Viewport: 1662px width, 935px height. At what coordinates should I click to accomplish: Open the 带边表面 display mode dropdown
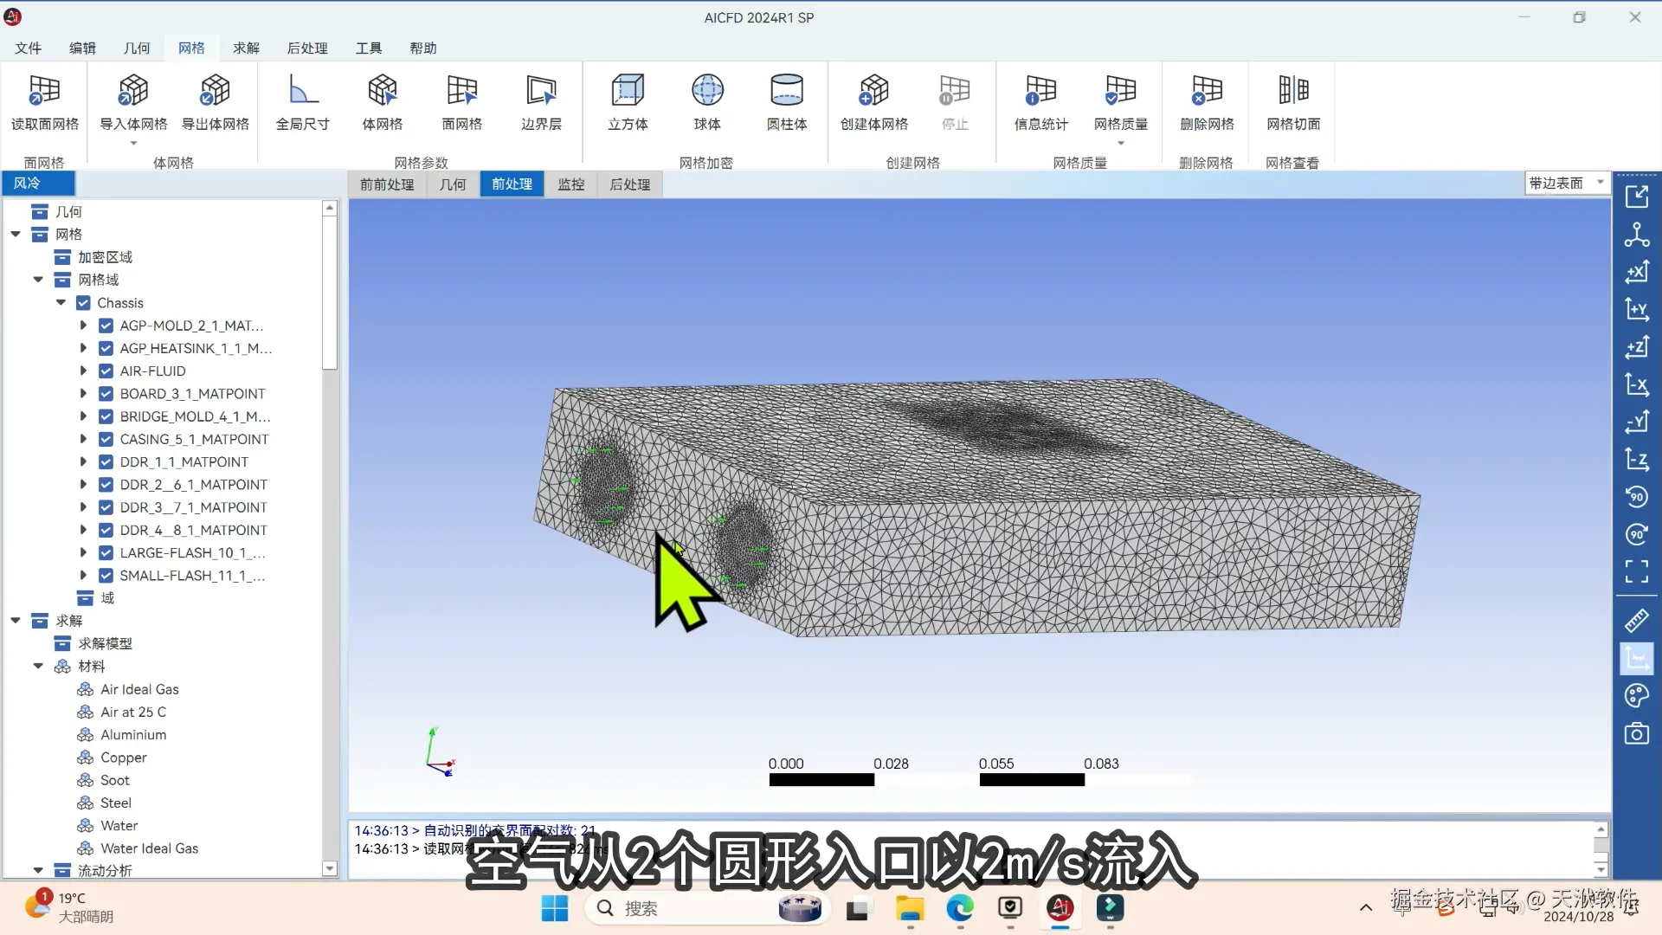[x=1567, y=183]
